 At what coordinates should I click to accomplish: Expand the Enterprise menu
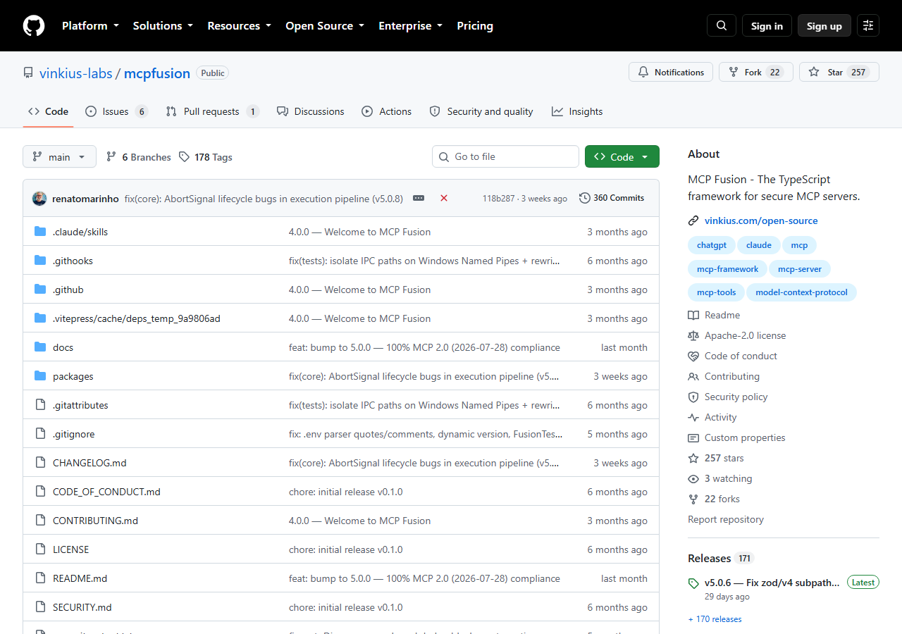click(411, 26)
